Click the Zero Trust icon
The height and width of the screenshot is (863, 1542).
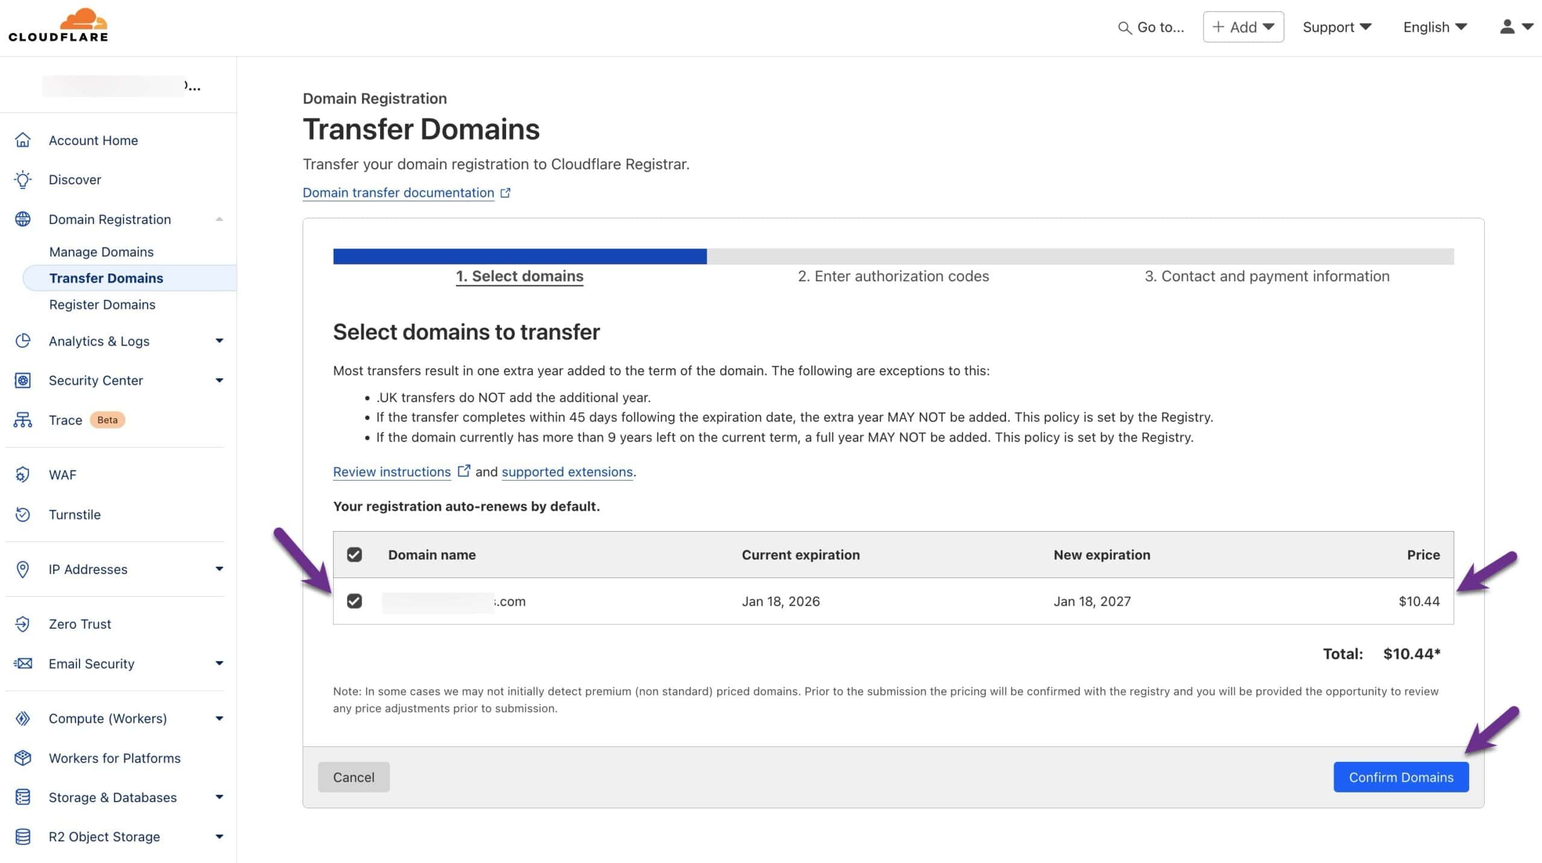[23, 624]
